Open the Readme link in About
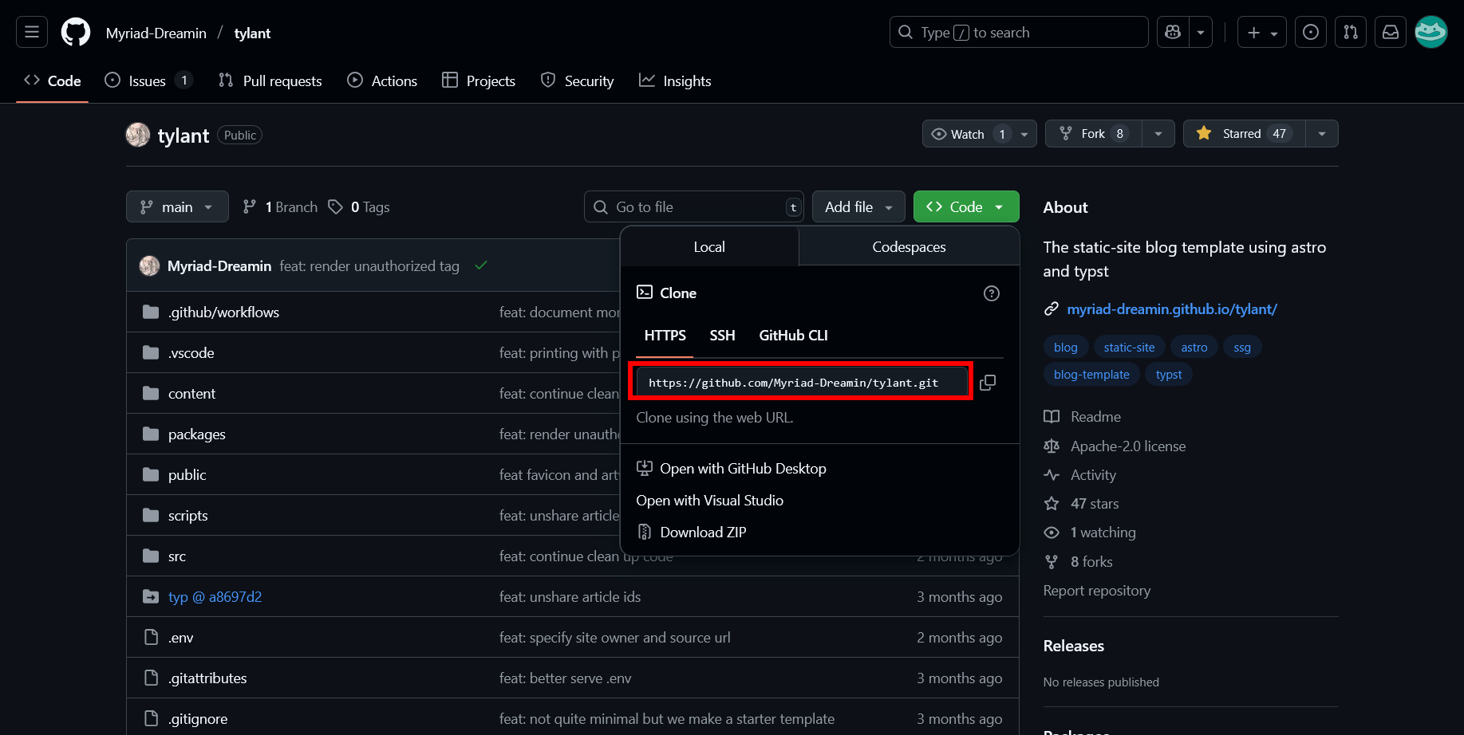The height and width of the screenshot is (735, 1464). (x=1083, y=416)
